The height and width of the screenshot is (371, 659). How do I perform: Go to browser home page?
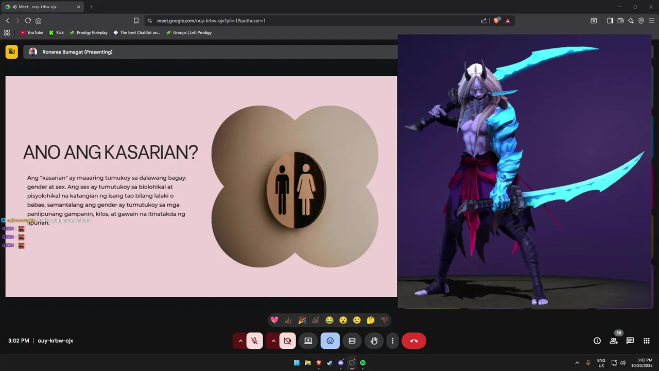[x=38, y=21]
